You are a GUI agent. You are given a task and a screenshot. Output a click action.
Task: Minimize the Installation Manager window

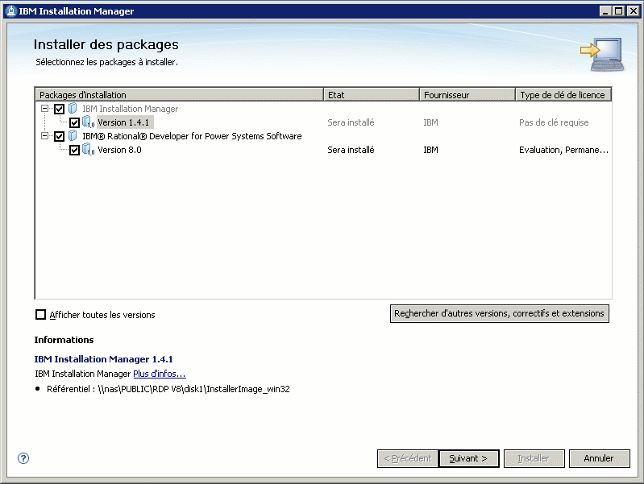605,11
